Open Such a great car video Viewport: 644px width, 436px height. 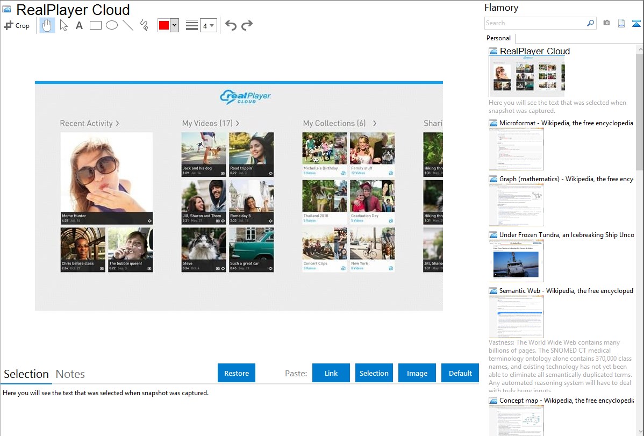tap(252, 249)
